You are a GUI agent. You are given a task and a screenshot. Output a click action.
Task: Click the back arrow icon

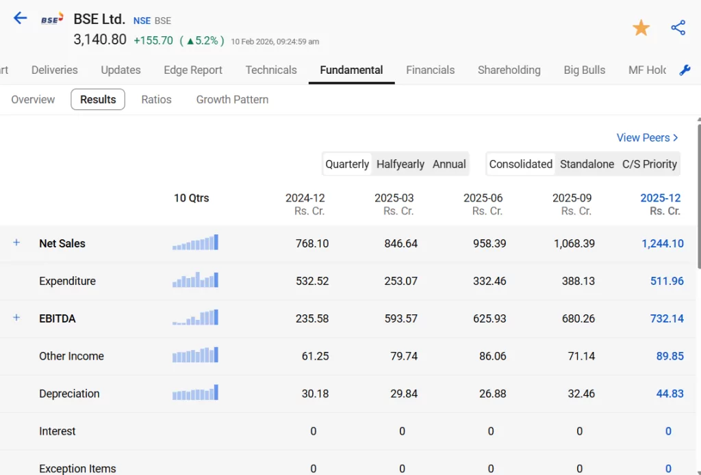tap(21, 18)
